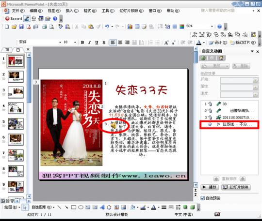262x221 pixels.
Task: Apply Bold formatting
Action: pyautogui.click(x=82, y=43)
